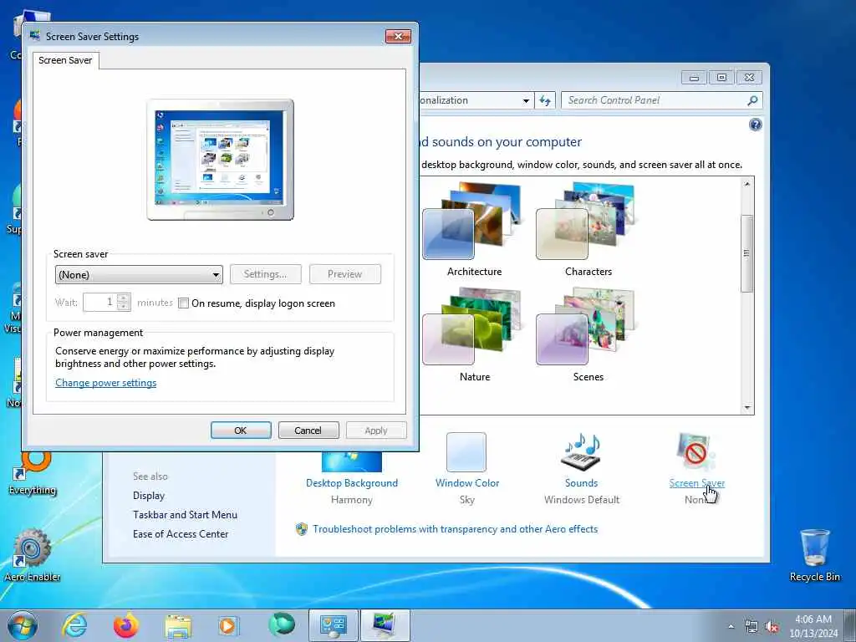856x642 pixels.
Task: Open Desktop Background settings
Action: click(352, 482)
